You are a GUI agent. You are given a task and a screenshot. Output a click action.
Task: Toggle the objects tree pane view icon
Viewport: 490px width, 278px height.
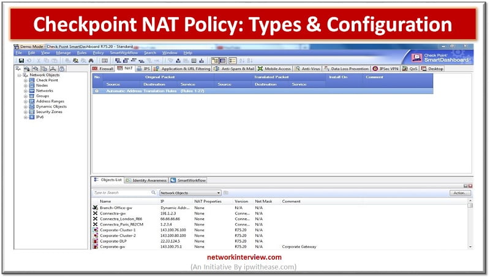[x=215, y=60]
